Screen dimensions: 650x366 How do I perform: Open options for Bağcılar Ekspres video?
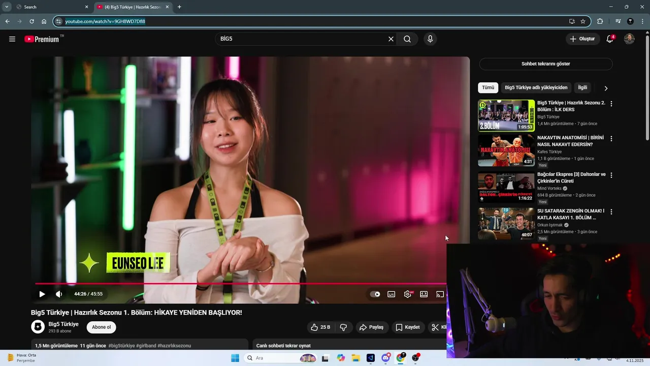(611, 175)
